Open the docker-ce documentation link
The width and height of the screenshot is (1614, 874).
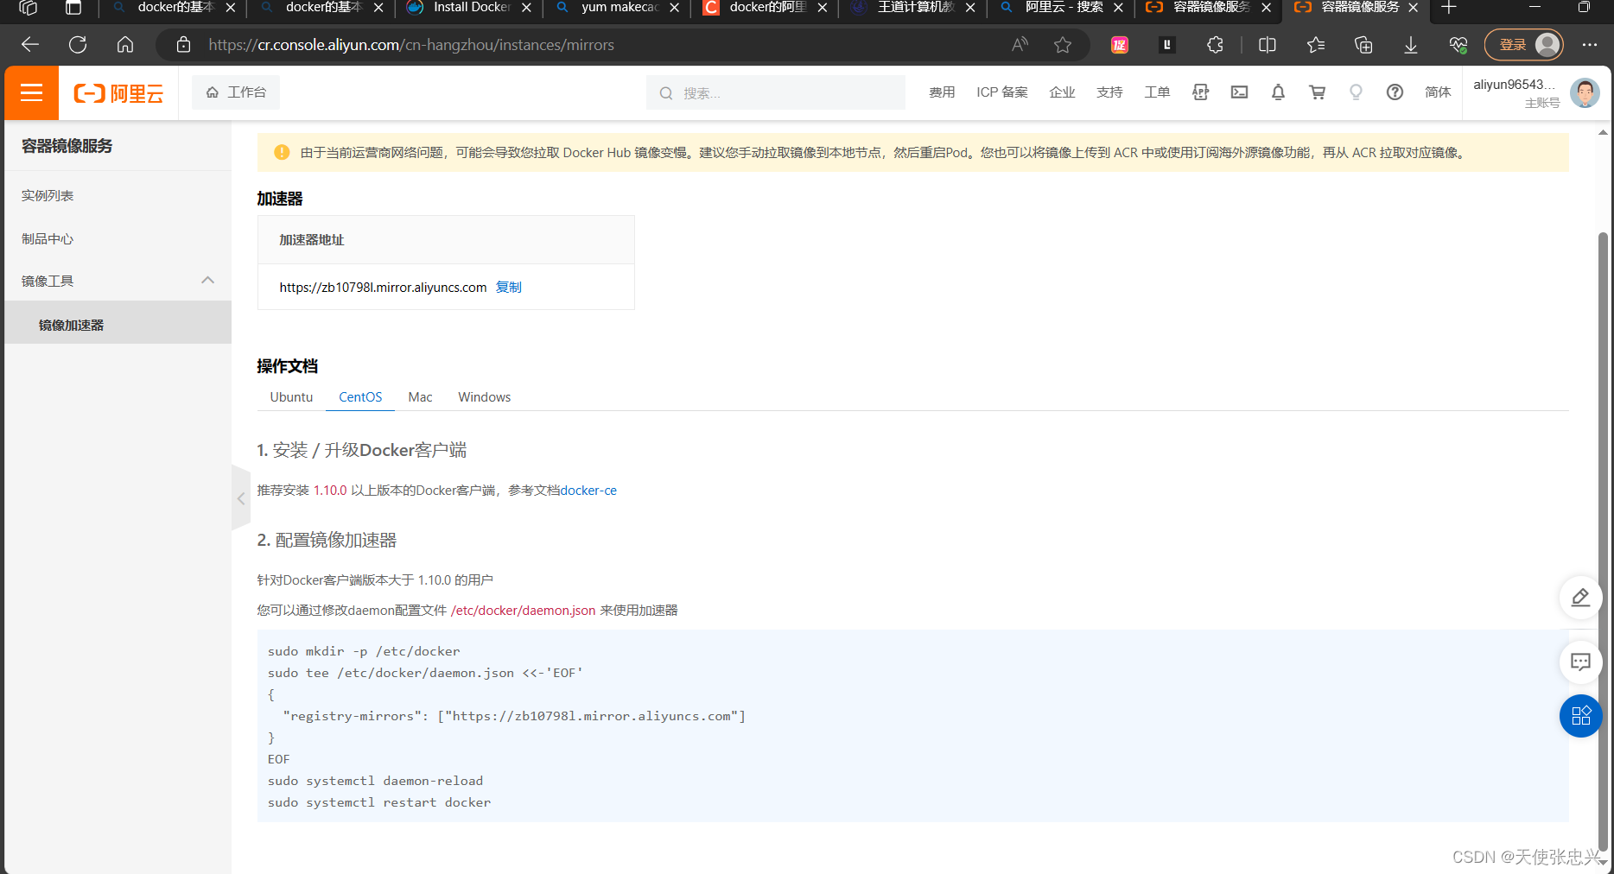(x=588, y=490)
